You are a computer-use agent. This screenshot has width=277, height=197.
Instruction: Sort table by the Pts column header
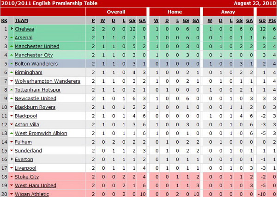pos(272,20)
